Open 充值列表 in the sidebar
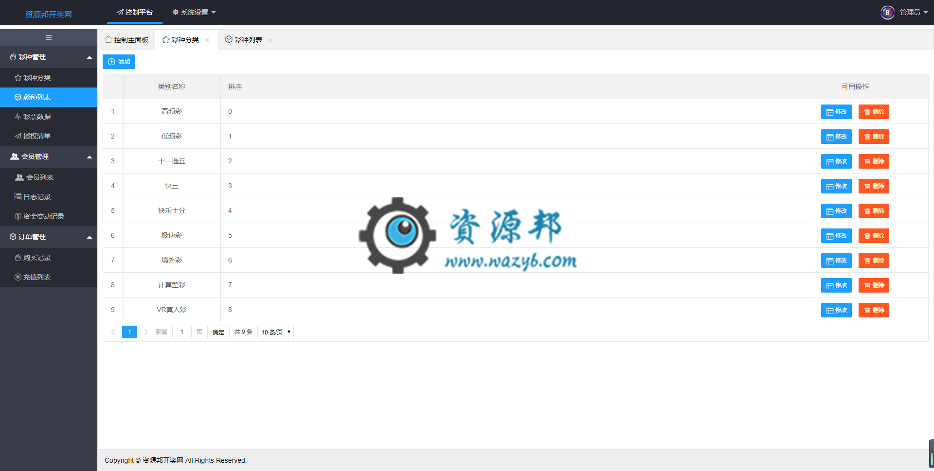 49,277
